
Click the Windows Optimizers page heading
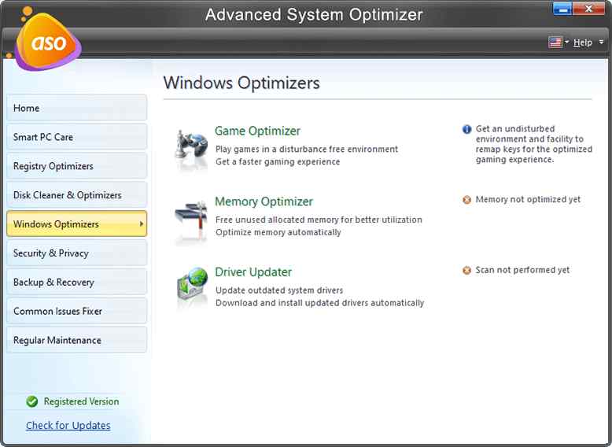tap(241, 83)
